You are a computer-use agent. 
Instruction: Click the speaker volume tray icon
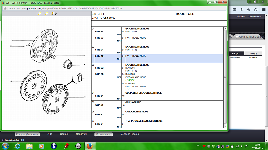pyautogui.click(x=242, y=146)
